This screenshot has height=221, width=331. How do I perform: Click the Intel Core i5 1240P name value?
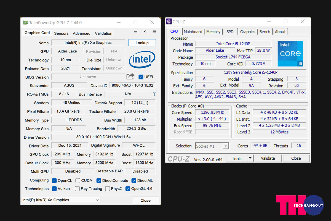233,44
